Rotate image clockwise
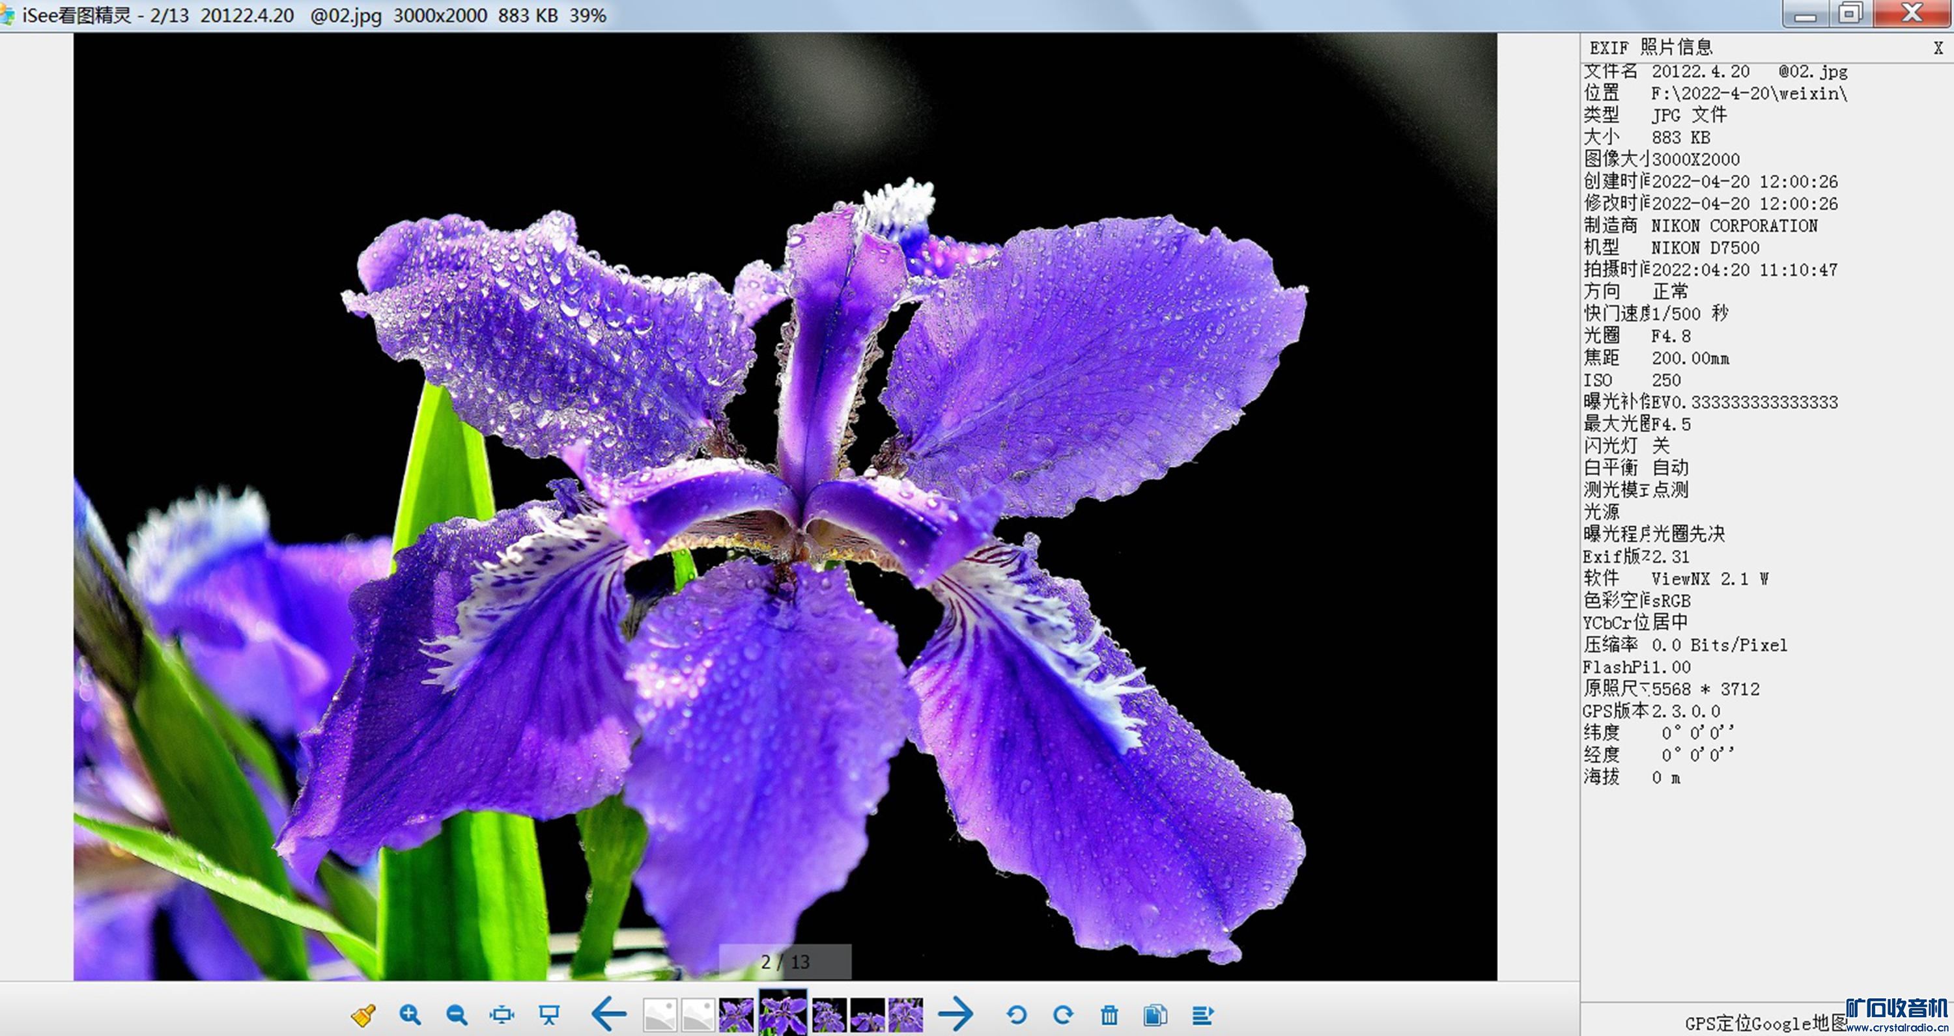1954x1036 pixels. pyautogui.click(x=1064, y=1015)
